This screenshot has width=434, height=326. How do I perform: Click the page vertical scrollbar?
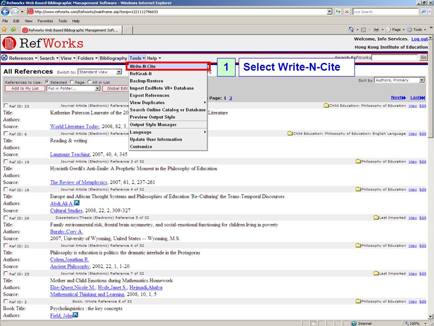pyautogui.click(x=431, y=177)
